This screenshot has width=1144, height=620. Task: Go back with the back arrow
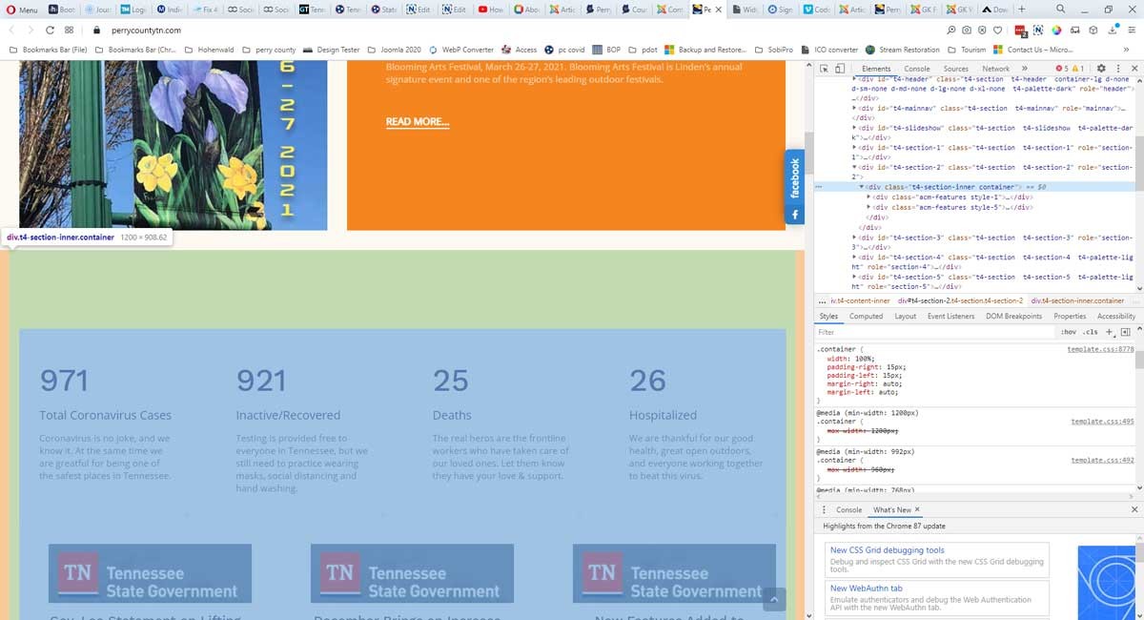coord(11,31)
